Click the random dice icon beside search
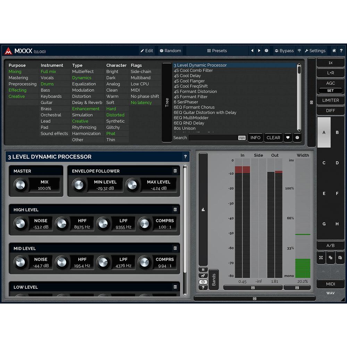The width and height of the screenshot is (347, 347). (x=297, y=138)
